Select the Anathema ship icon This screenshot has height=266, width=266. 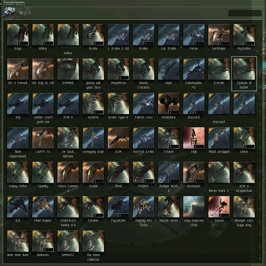coord(169,104)
